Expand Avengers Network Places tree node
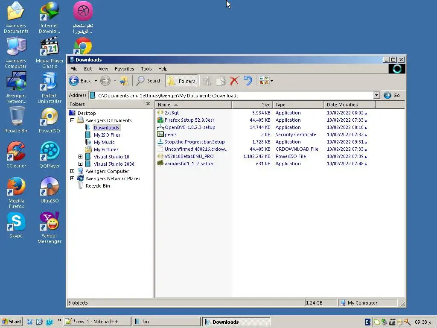 [72, 178]
